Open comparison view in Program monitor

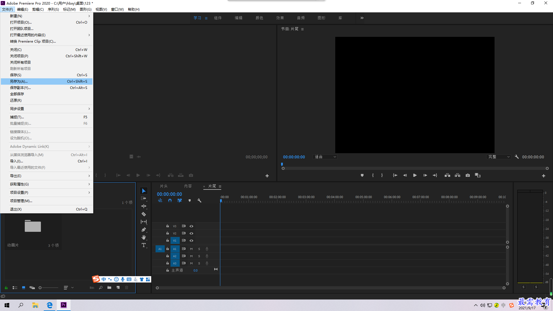point(478,175)
